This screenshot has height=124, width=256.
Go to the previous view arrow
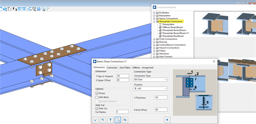click(x=19, y=9)
